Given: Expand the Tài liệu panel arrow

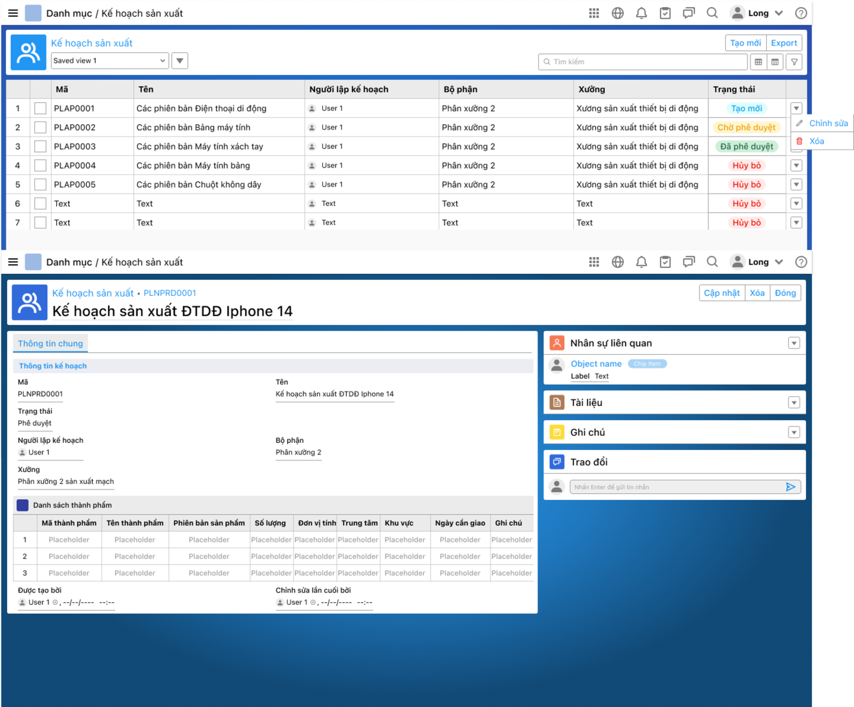Looking at the screenshot, I should click(x=794, y=403).
